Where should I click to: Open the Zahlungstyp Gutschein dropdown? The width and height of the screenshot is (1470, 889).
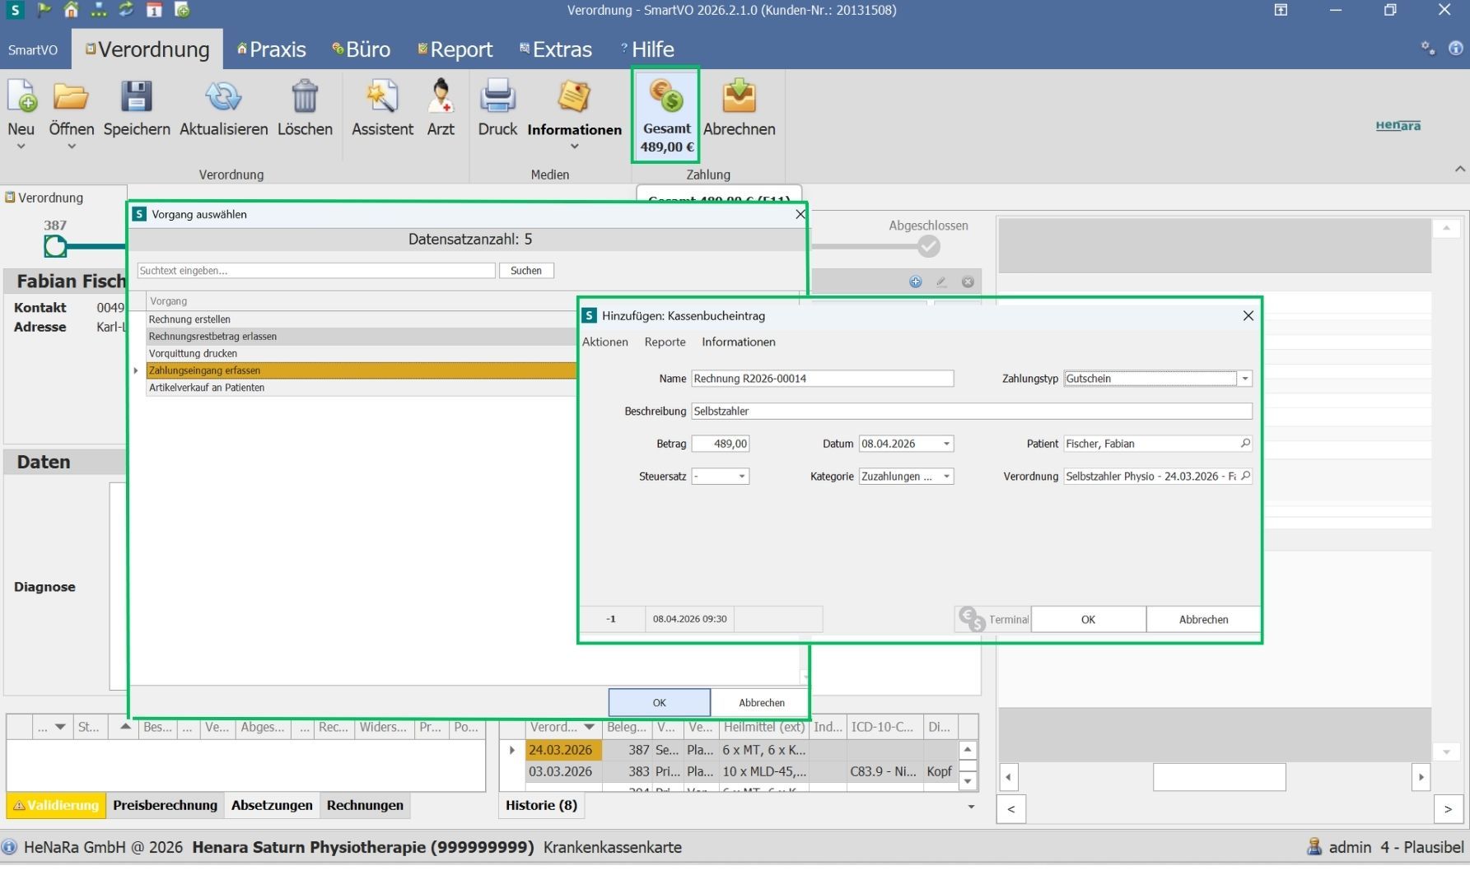click(x=1245, y=379)
